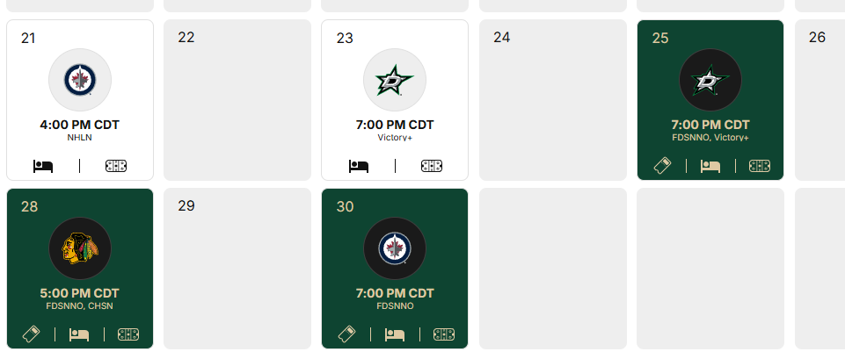Click the ticket icon on day 30
This screenshot has height=359, width=845.
pyautogui.click(x=346, y=334)
